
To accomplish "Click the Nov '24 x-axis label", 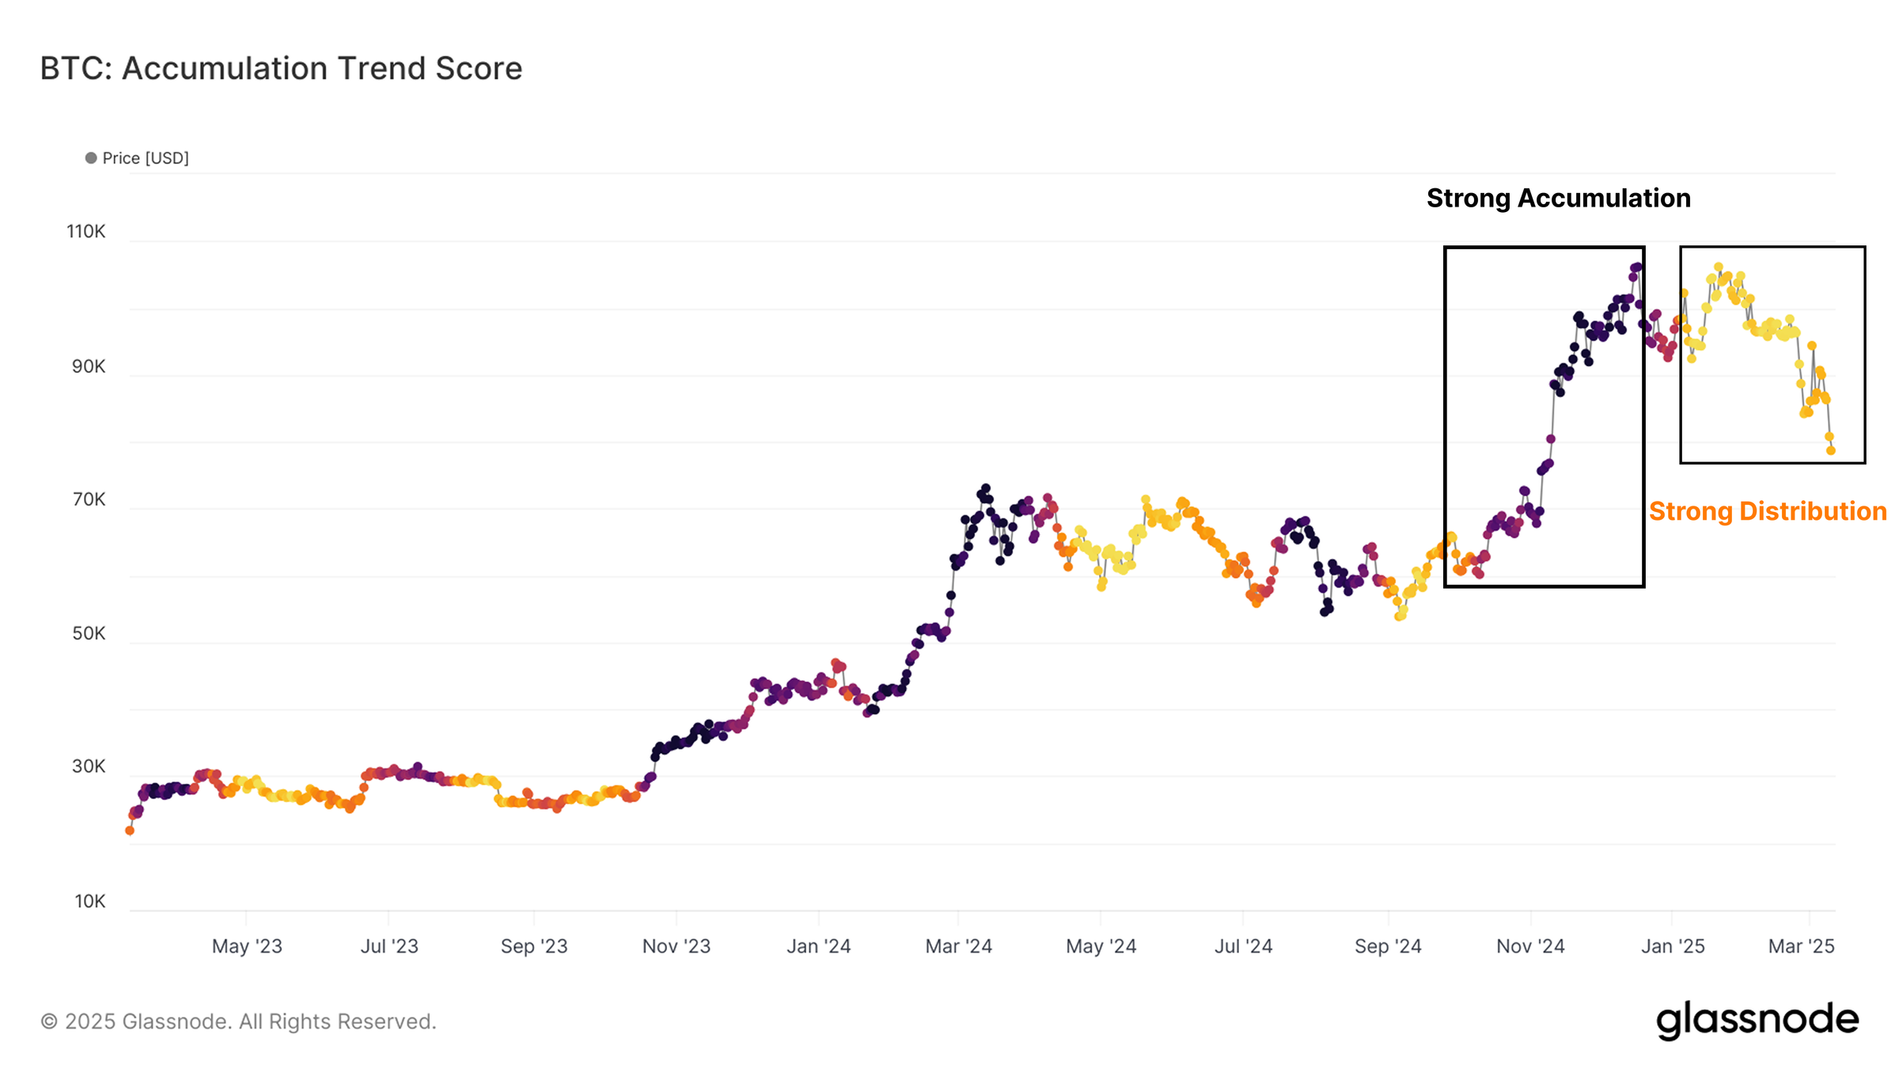I will click(1530, 946).
